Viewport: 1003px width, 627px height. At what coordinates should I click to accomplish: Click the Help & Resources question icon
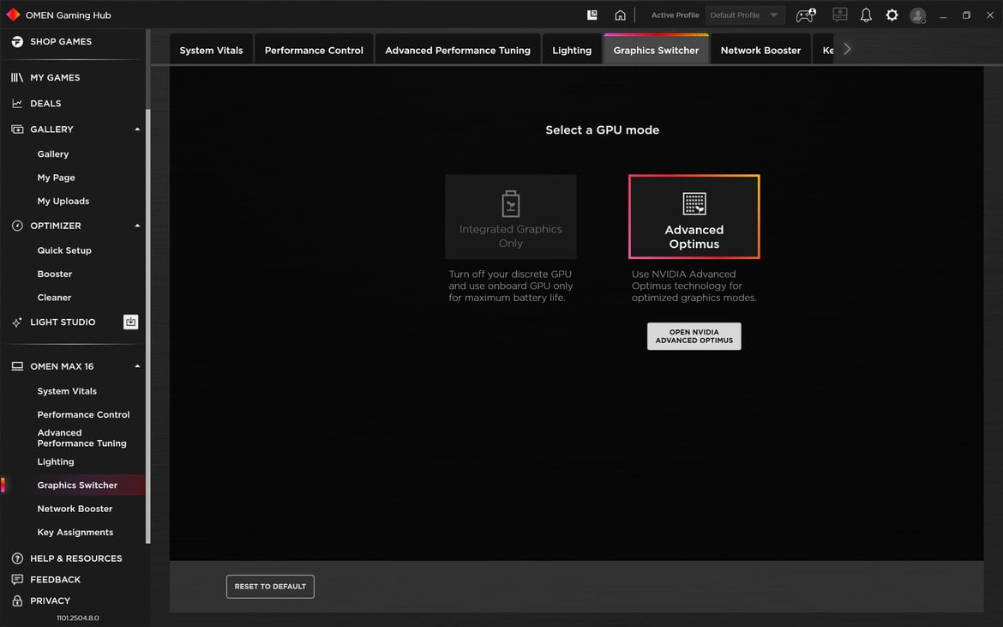[17, 558]
